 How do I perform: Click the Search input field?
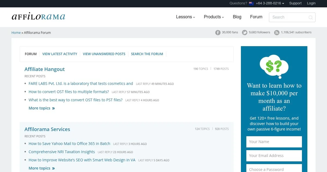click(292, 17)
